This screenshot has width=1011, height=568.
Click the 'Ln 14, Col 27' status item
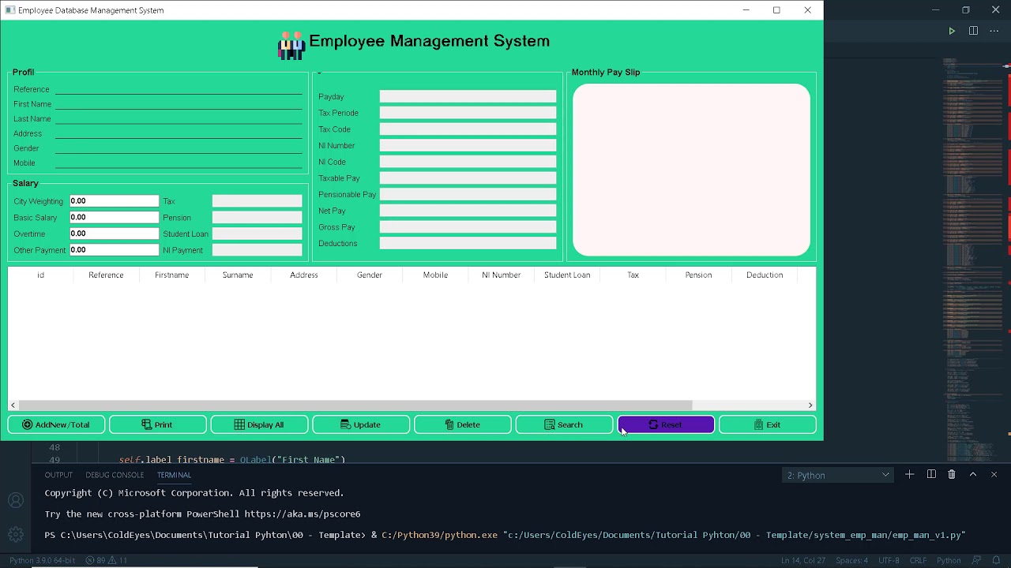click(x=803, y=560)
